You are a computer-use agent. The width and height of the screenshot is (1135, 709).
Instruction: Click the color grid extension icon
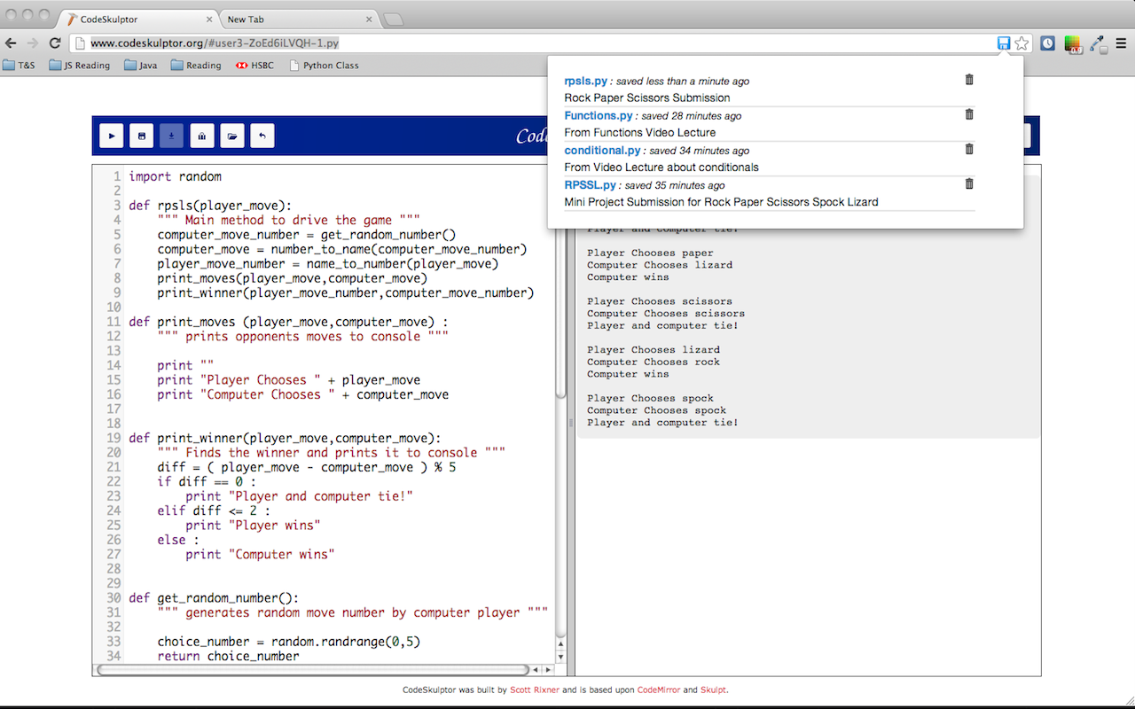[x=1073, y=43]
